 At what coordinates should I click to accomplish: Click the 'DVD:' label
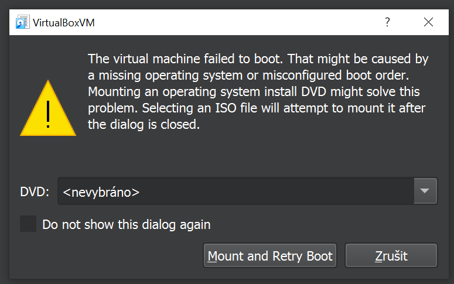pyautogui.click(x=35, y=191)
